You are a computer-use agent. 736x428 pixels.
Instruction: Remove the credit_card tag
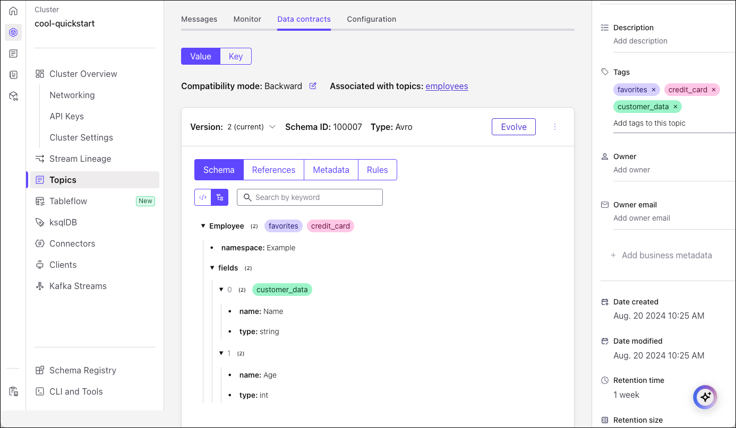pos(714,90)
